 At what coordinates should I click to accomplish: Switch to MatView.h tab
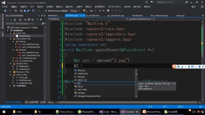pos(53,16)
